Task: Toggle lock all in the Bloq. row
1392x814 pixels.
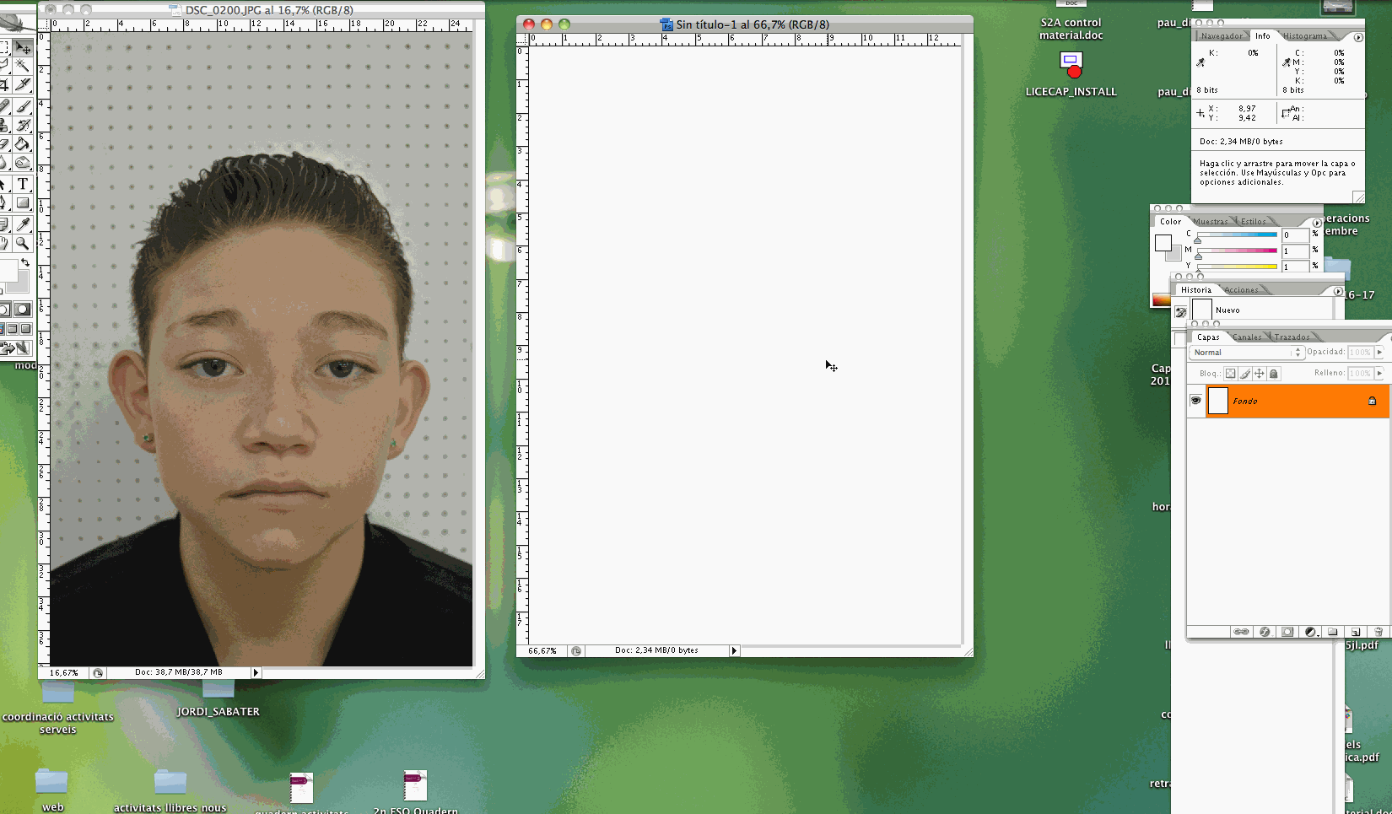Action: (x=1274, y=374)
